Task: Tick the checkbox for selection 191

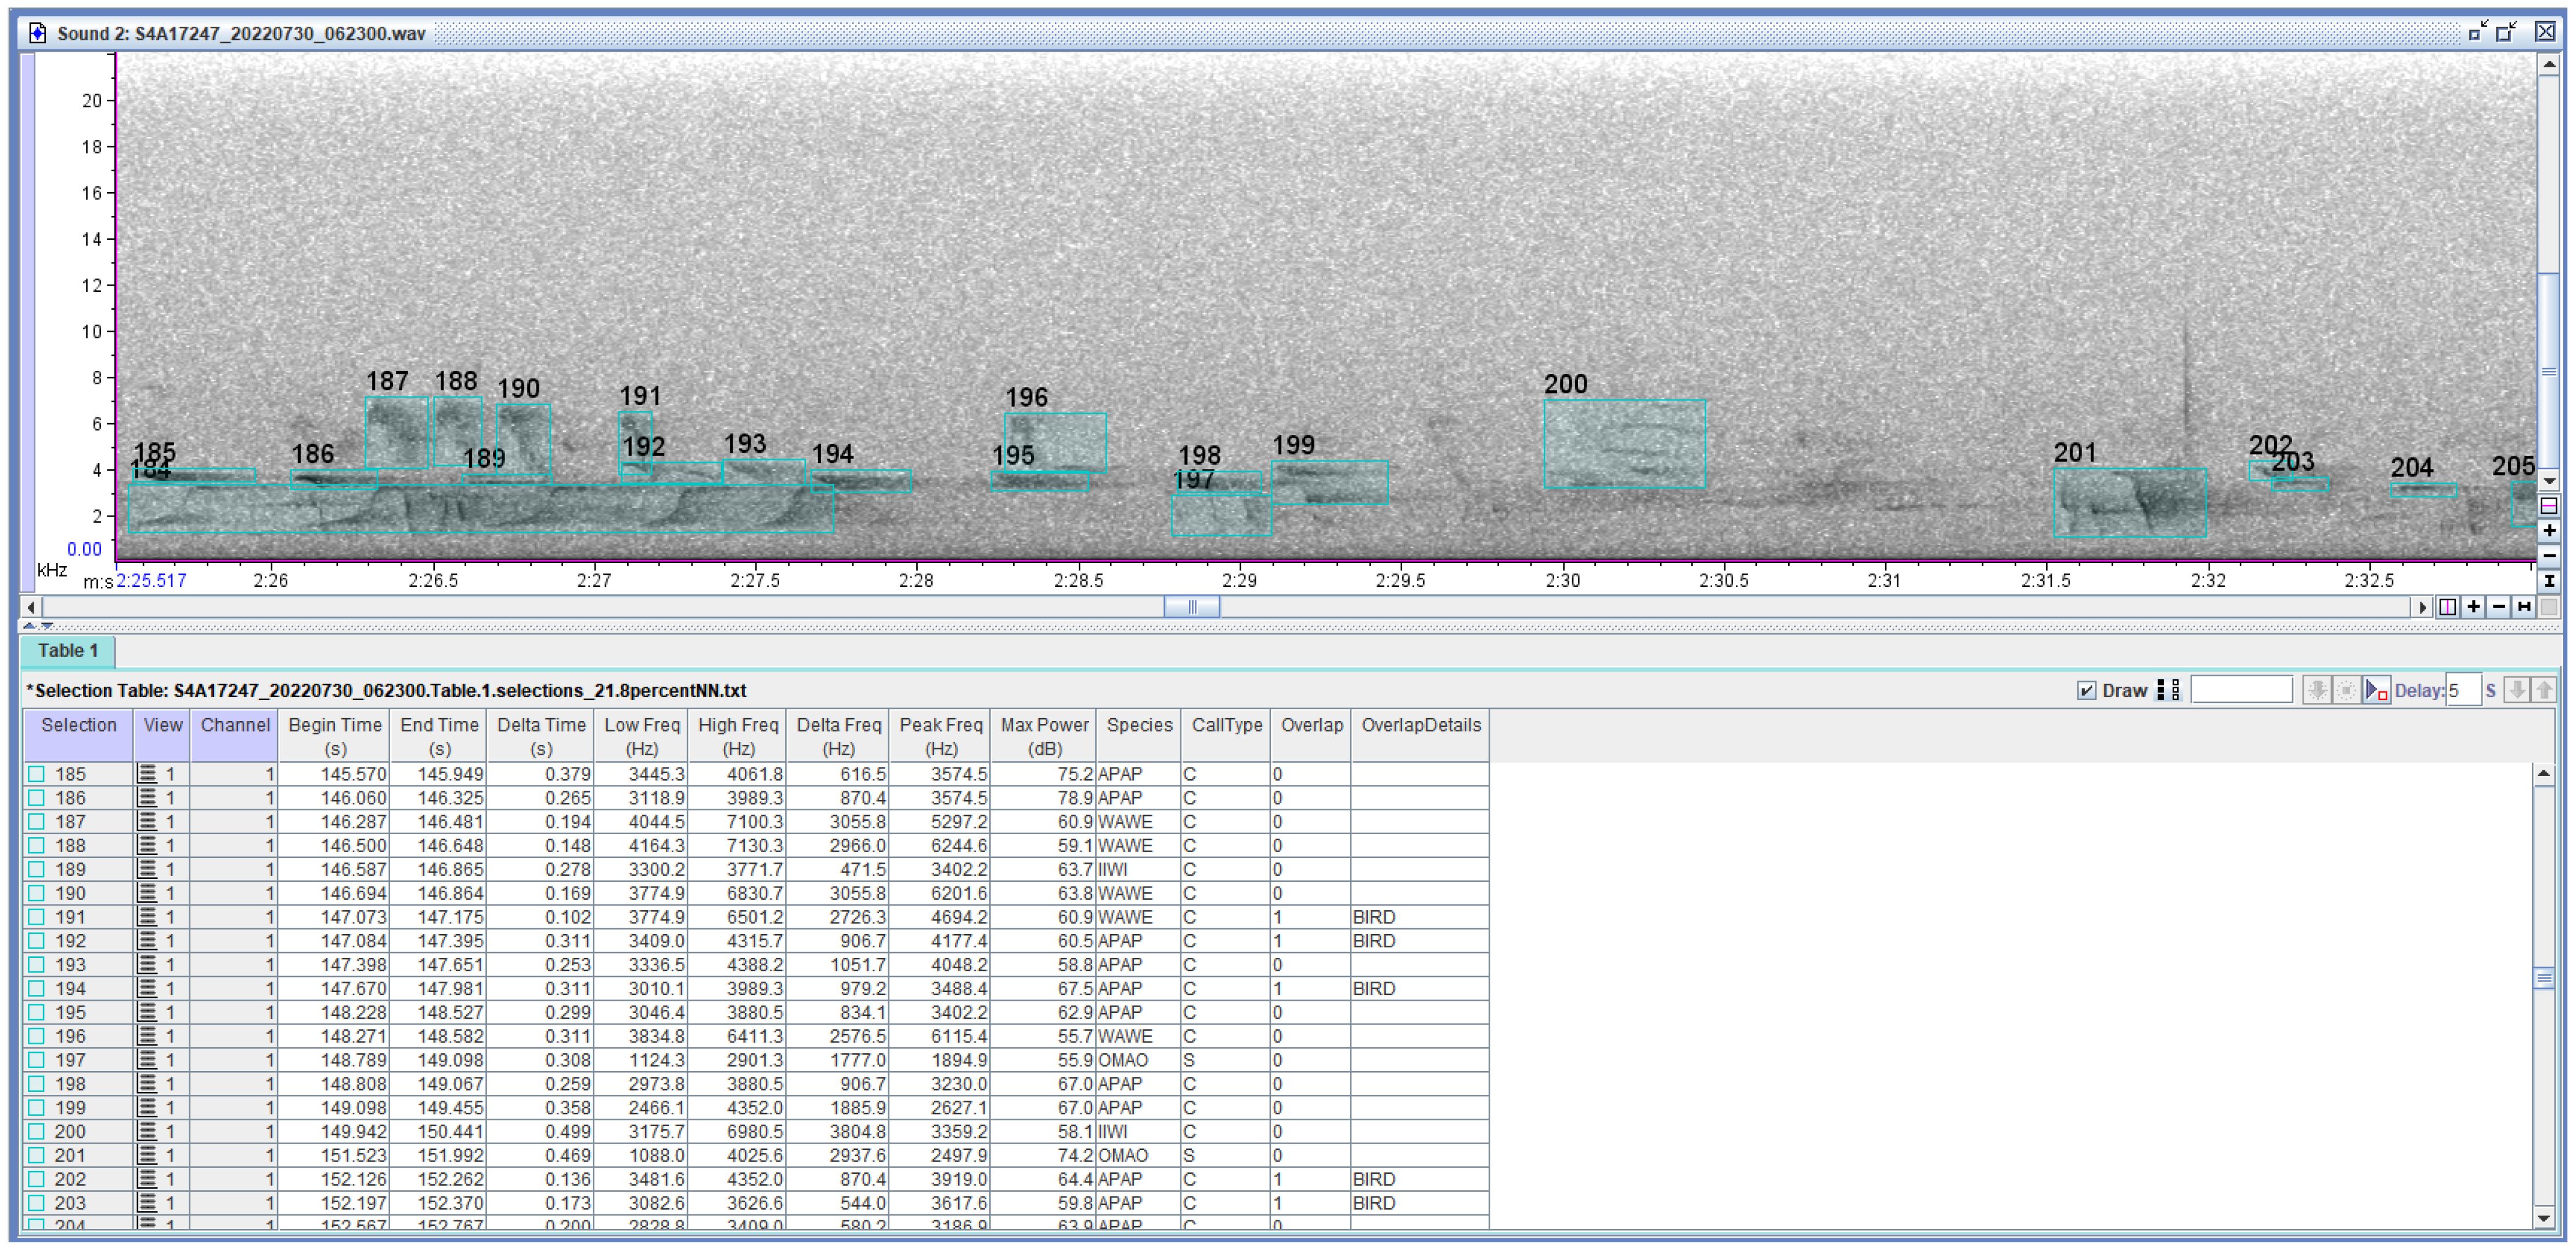Action: (37, 917)
